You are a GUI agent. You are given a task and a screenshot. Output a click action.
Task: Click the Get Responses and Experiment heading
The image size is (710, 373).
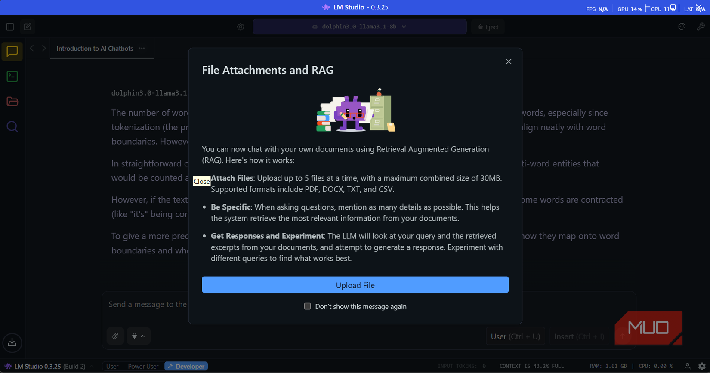267,236
